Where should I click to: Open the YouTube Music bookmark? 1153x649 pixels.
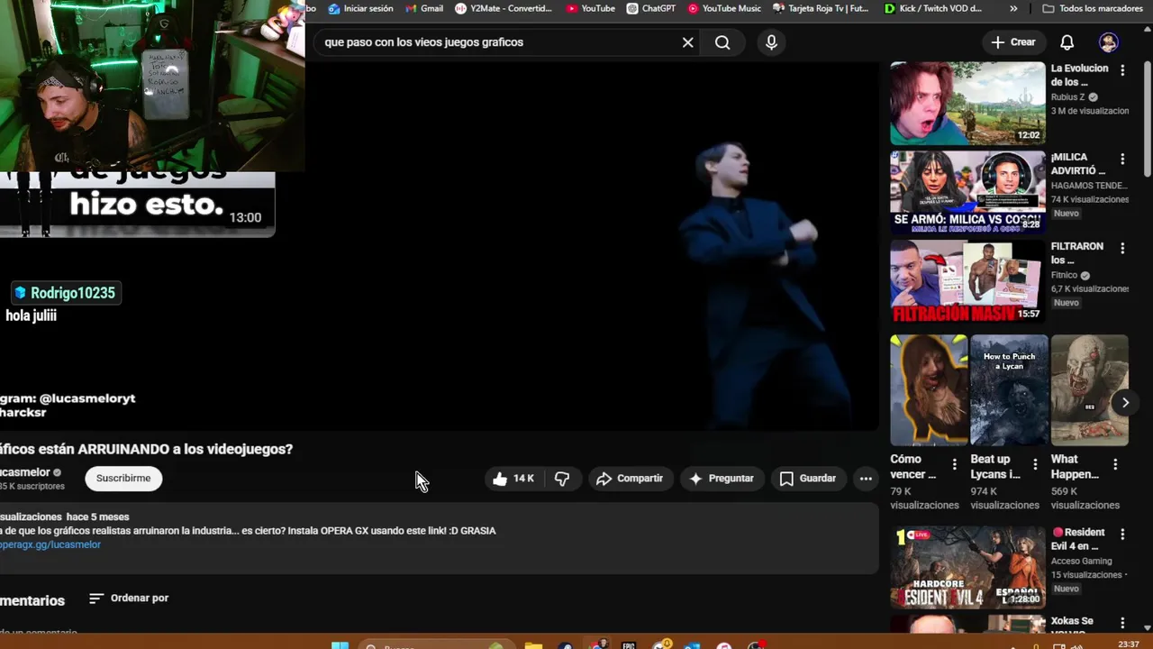pyautogui.click(x=724, y=8)
